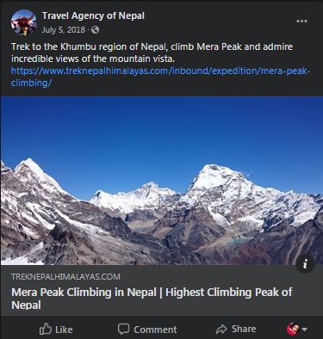Image resolution: width=323 pixels, height=339 pixels.
Task: Open the three-dot post options menu
Action: 301,22
